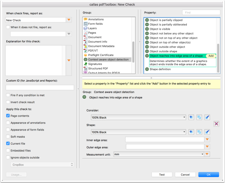Click the plus icon next to Consider
The width and height of the screenshot is (225, 183).
191,117
